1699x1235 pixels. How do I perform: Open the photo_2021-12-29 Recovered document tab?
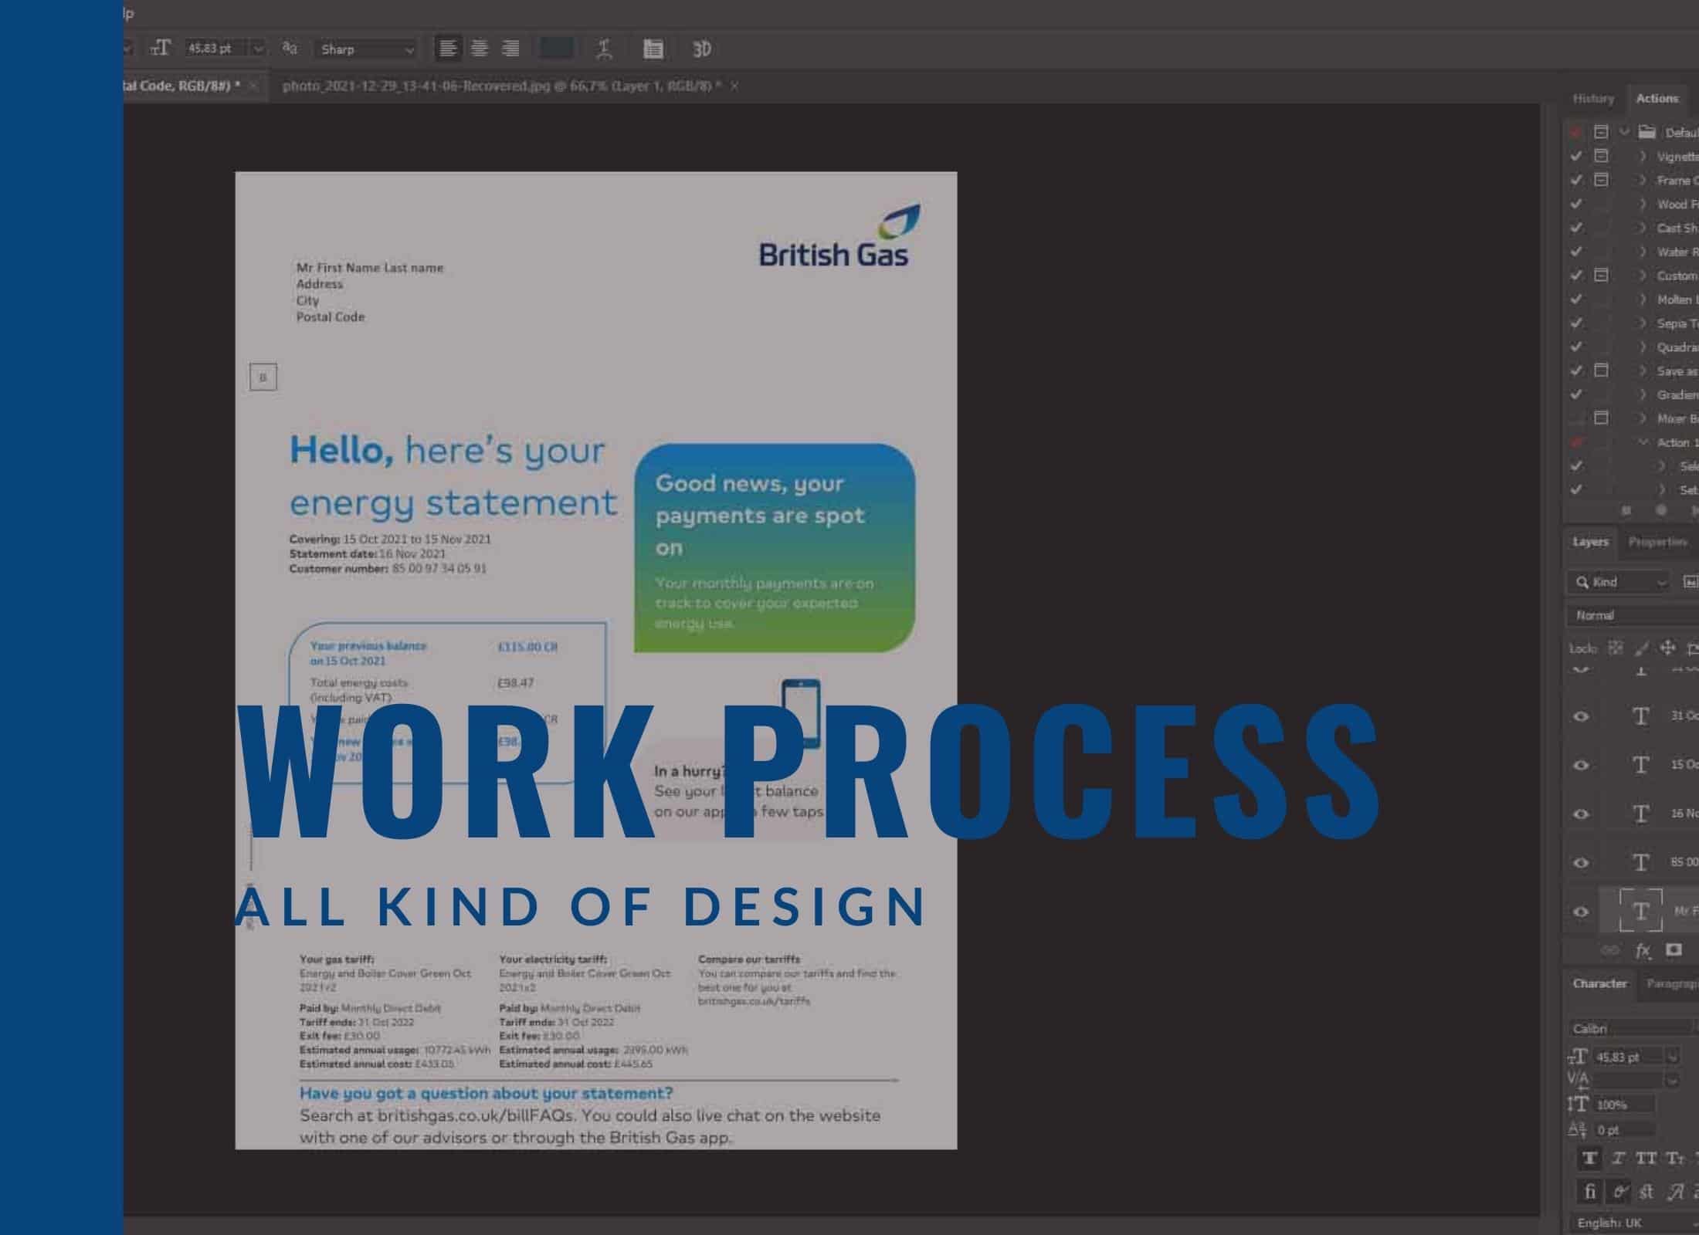pyautogui.click(x=501, y=86)
